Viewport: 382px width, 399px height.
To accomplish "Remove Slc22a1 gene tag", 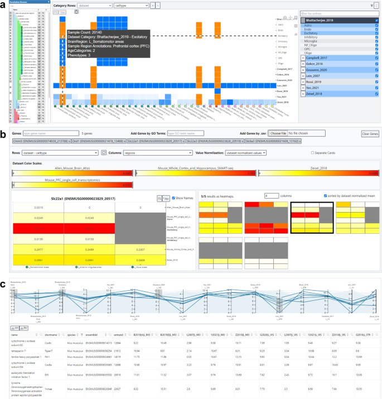I will [x=183, y=141].
